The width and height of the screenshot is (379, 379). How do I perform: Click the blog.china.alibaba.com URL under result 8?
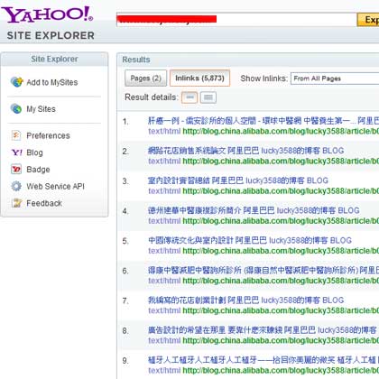click(x=281, y=340)
